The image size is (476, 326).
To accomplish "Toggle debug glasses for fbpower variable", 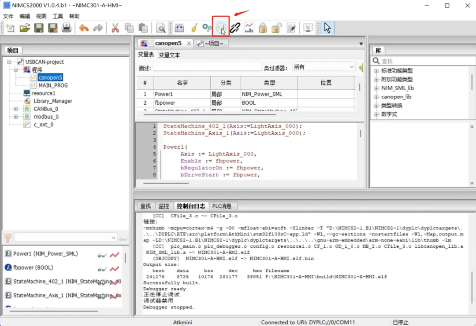I will point(102,269).
